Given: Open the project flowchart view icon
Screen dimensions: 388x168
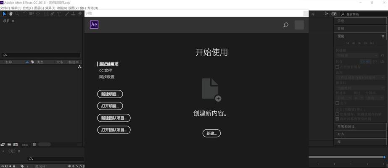Looking at the screenshot, I should pyautogui.click(x=79, y=67).
